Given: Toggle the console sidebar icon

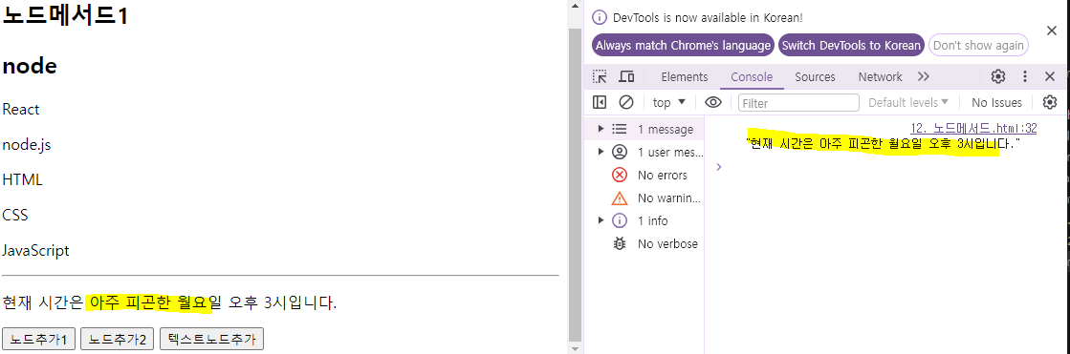Looking at the screenshot, I should click(600, 102).
